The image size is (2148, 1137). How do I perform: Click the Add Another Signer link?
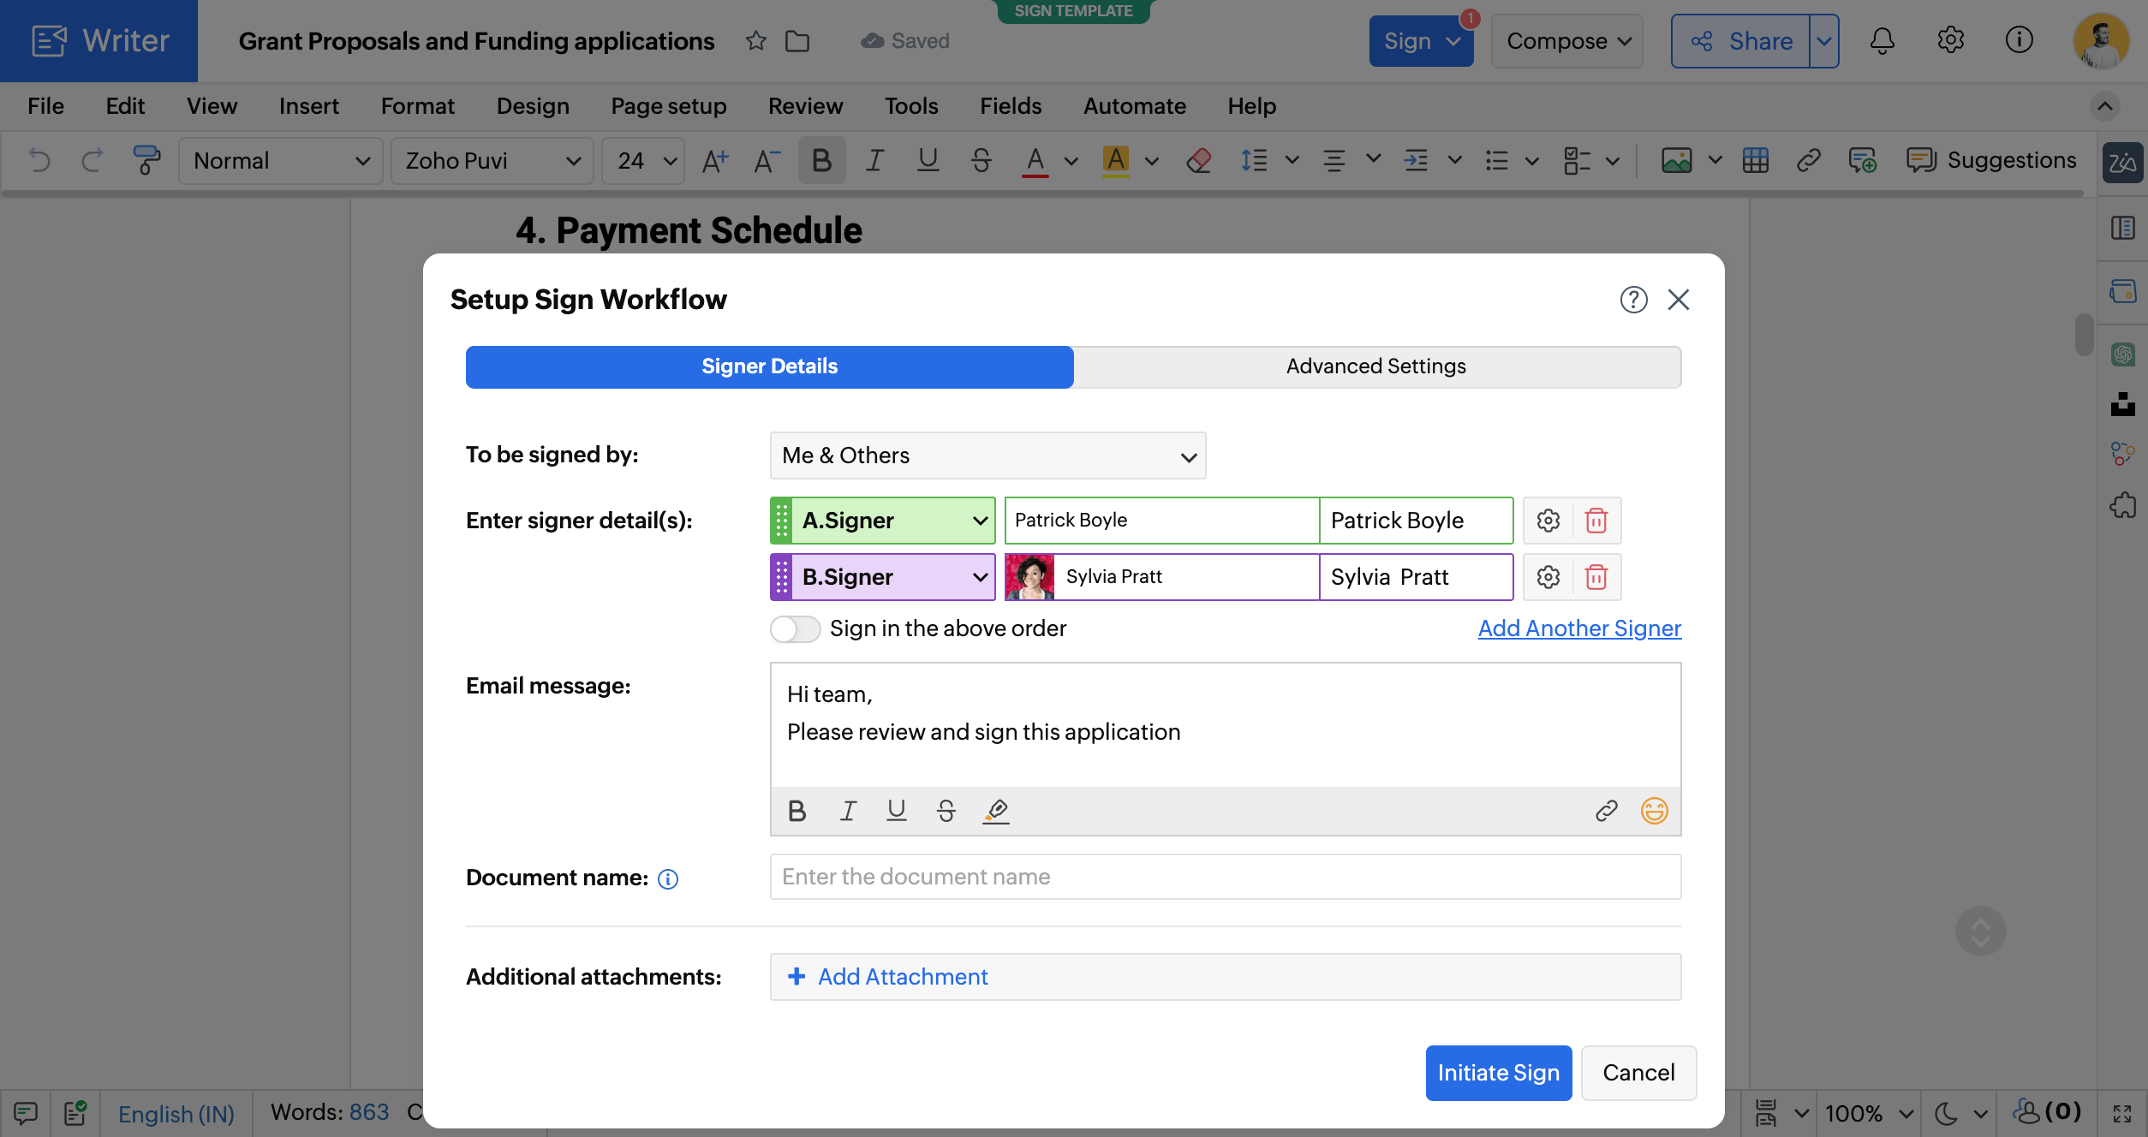[x=1579, y=628]
